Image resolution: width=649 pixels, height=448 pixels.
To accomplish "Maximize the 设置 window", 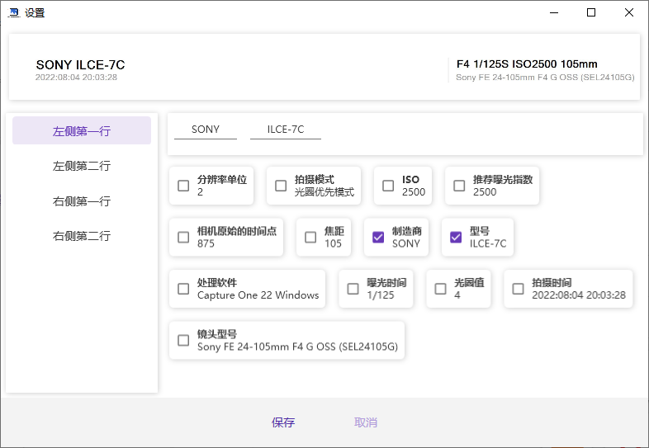I will pos(591,13).
